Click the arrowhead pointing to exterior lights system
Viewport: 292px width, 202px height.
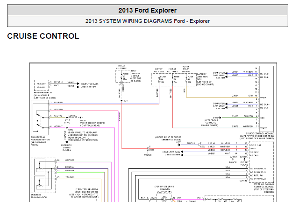point(67,142)
